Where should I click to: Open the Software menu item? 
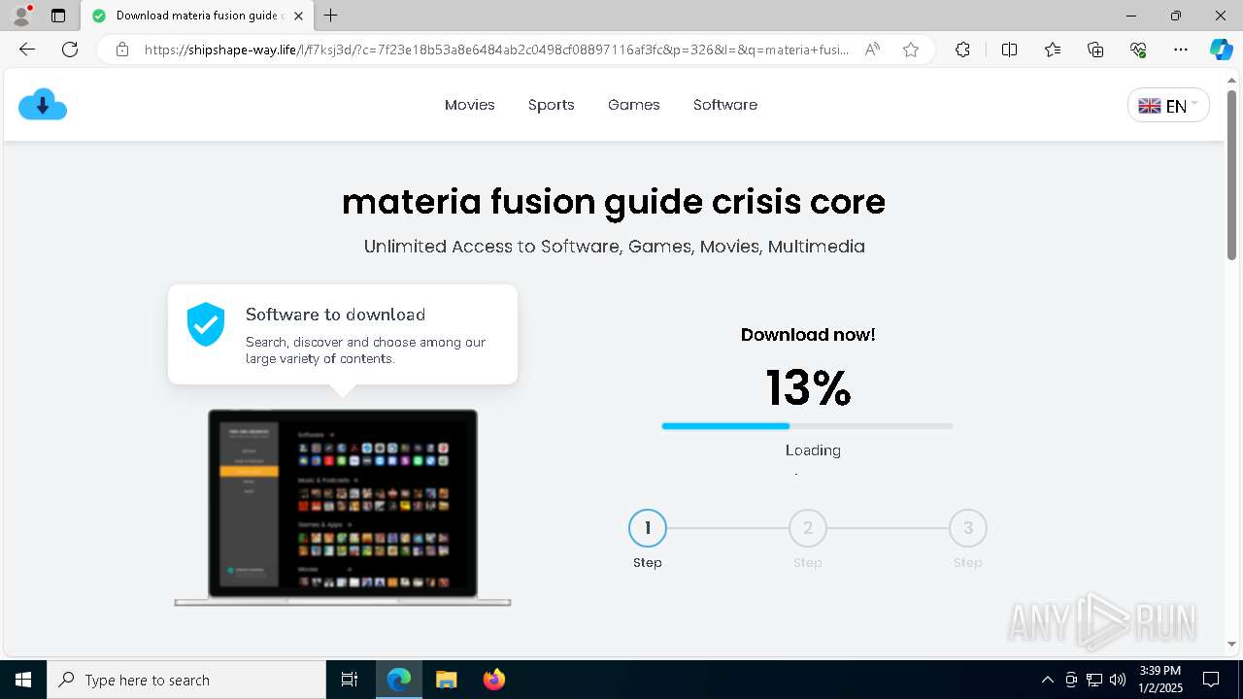click(725, 105)
